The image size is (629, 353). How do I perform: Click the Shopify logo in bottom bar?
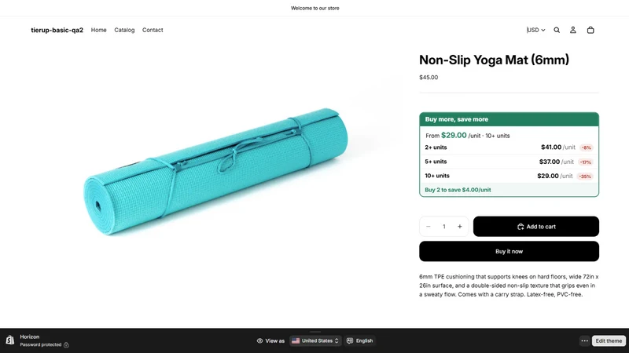10,340
